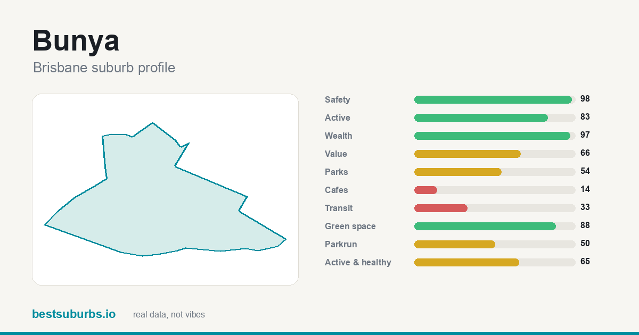This screenshot has height=335, width=639.
Task: Click the Safety label
Action: 338,100
